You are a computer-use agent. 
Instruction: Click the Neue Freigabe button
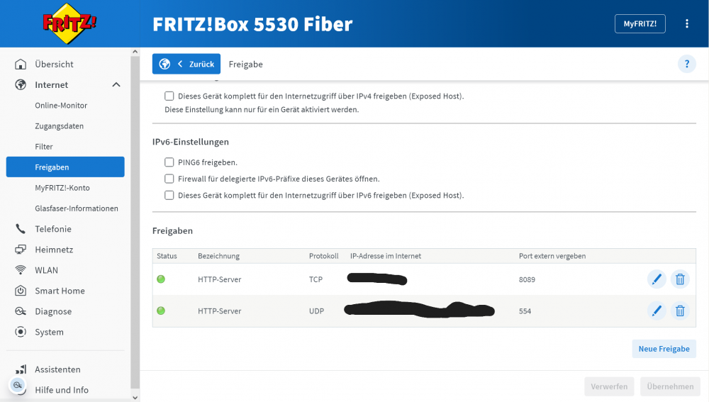pyautogui.click(x=664, y=349)
